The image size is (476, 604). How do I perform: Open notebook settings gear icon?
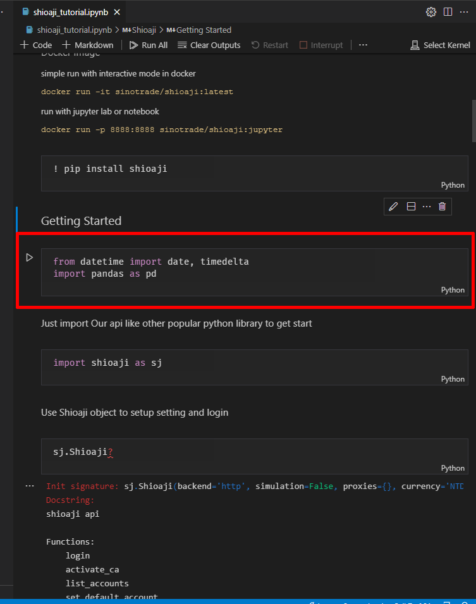tap(431, 12)
